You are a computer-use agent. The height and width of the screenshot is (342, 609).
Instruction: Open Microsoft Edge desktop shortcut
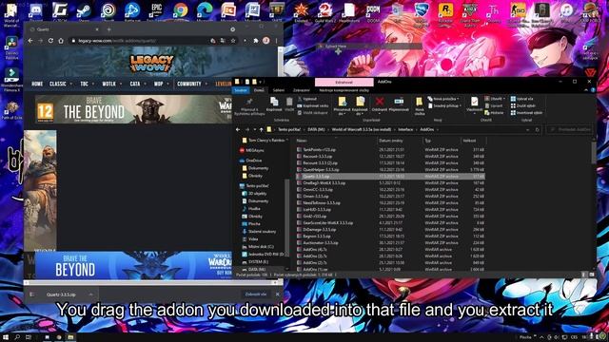point(205,11)
